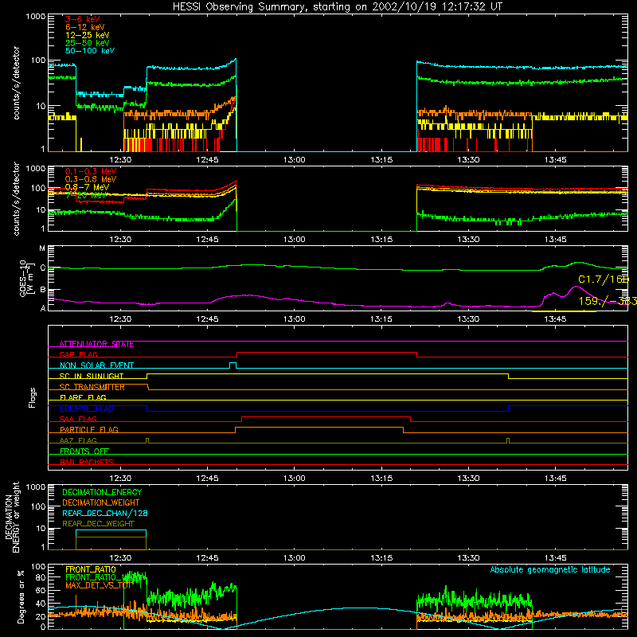The image size is (637, 637).
Task: Click the yellow flare interval bar in the GOES panel
Action: pyautogui.click(x=564, y=311)
